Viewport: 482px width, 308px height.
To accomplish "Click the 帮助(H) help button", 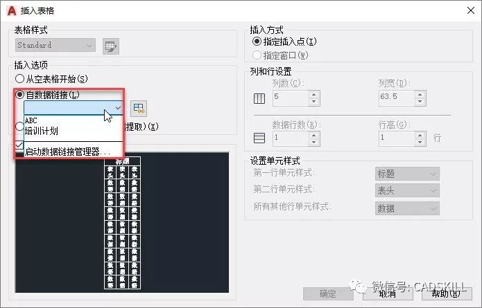I will tap(447, 294).
